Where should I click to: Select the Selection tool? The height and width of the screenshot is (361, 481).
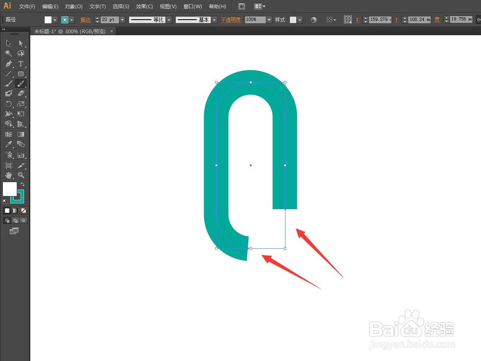[9, 43]
